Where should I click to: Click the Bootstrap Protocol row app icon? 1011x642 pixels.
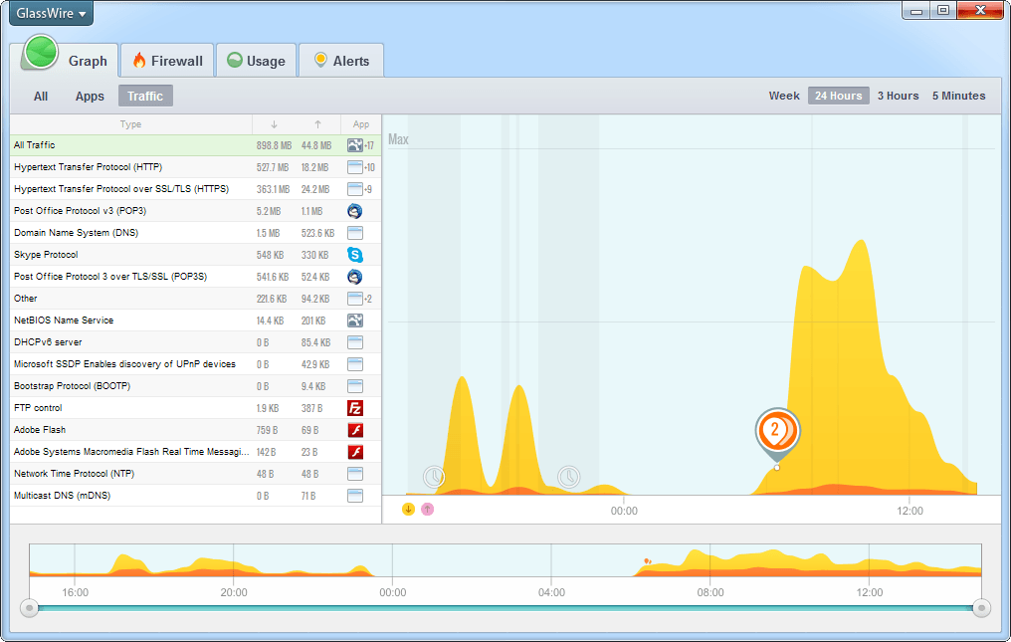click(x=354, y=386)
